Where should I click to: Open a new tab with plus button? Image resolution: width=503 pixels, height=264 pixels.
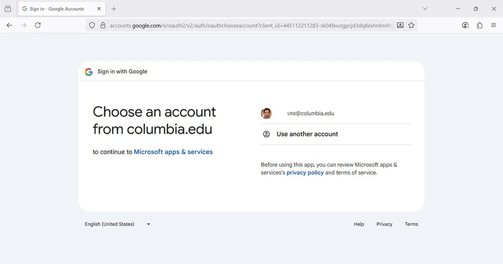click(113, 9)
